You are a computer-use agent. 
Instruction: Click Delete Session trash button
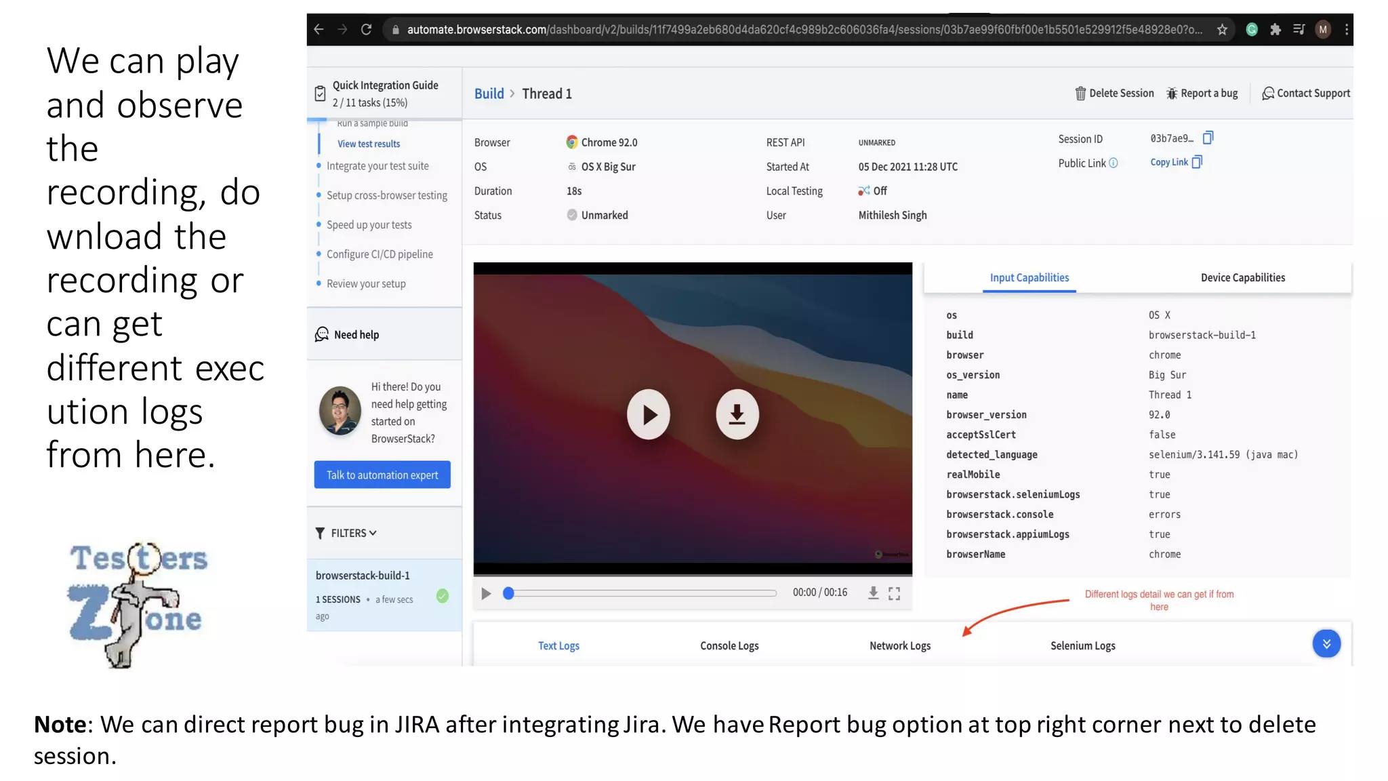[1114, 94]
